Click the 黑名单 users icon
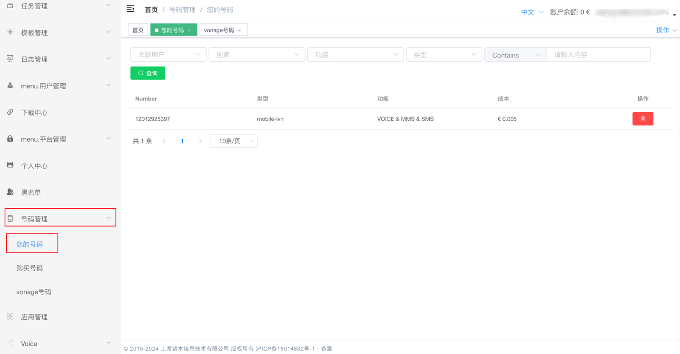 pyautogui.click(x=10, y=192)
